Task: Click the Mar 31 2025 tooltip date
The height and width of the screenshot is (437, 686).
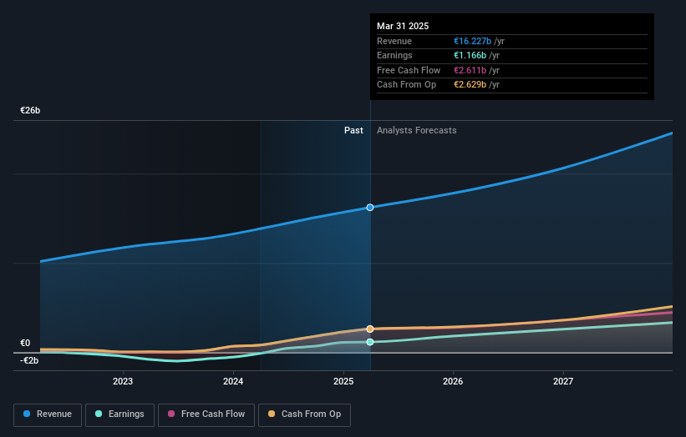Action: (x=403, y=26)
